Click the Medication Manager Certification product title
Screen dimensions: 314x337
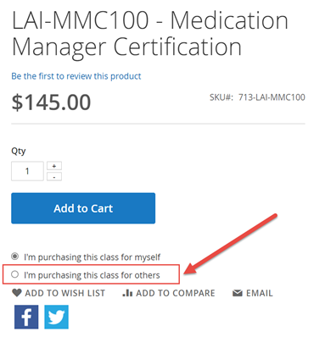(x=150, y=33)
